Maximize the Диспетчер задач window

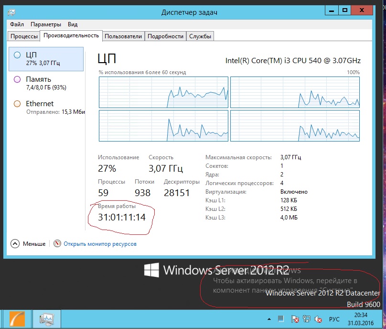click(x=344, y=11)
